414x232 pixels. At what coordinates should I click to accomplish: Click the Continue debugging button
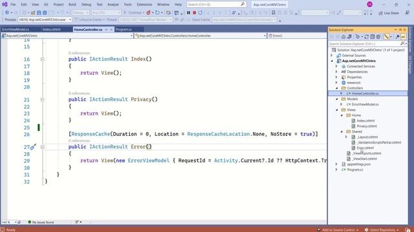tap(133, 13)
